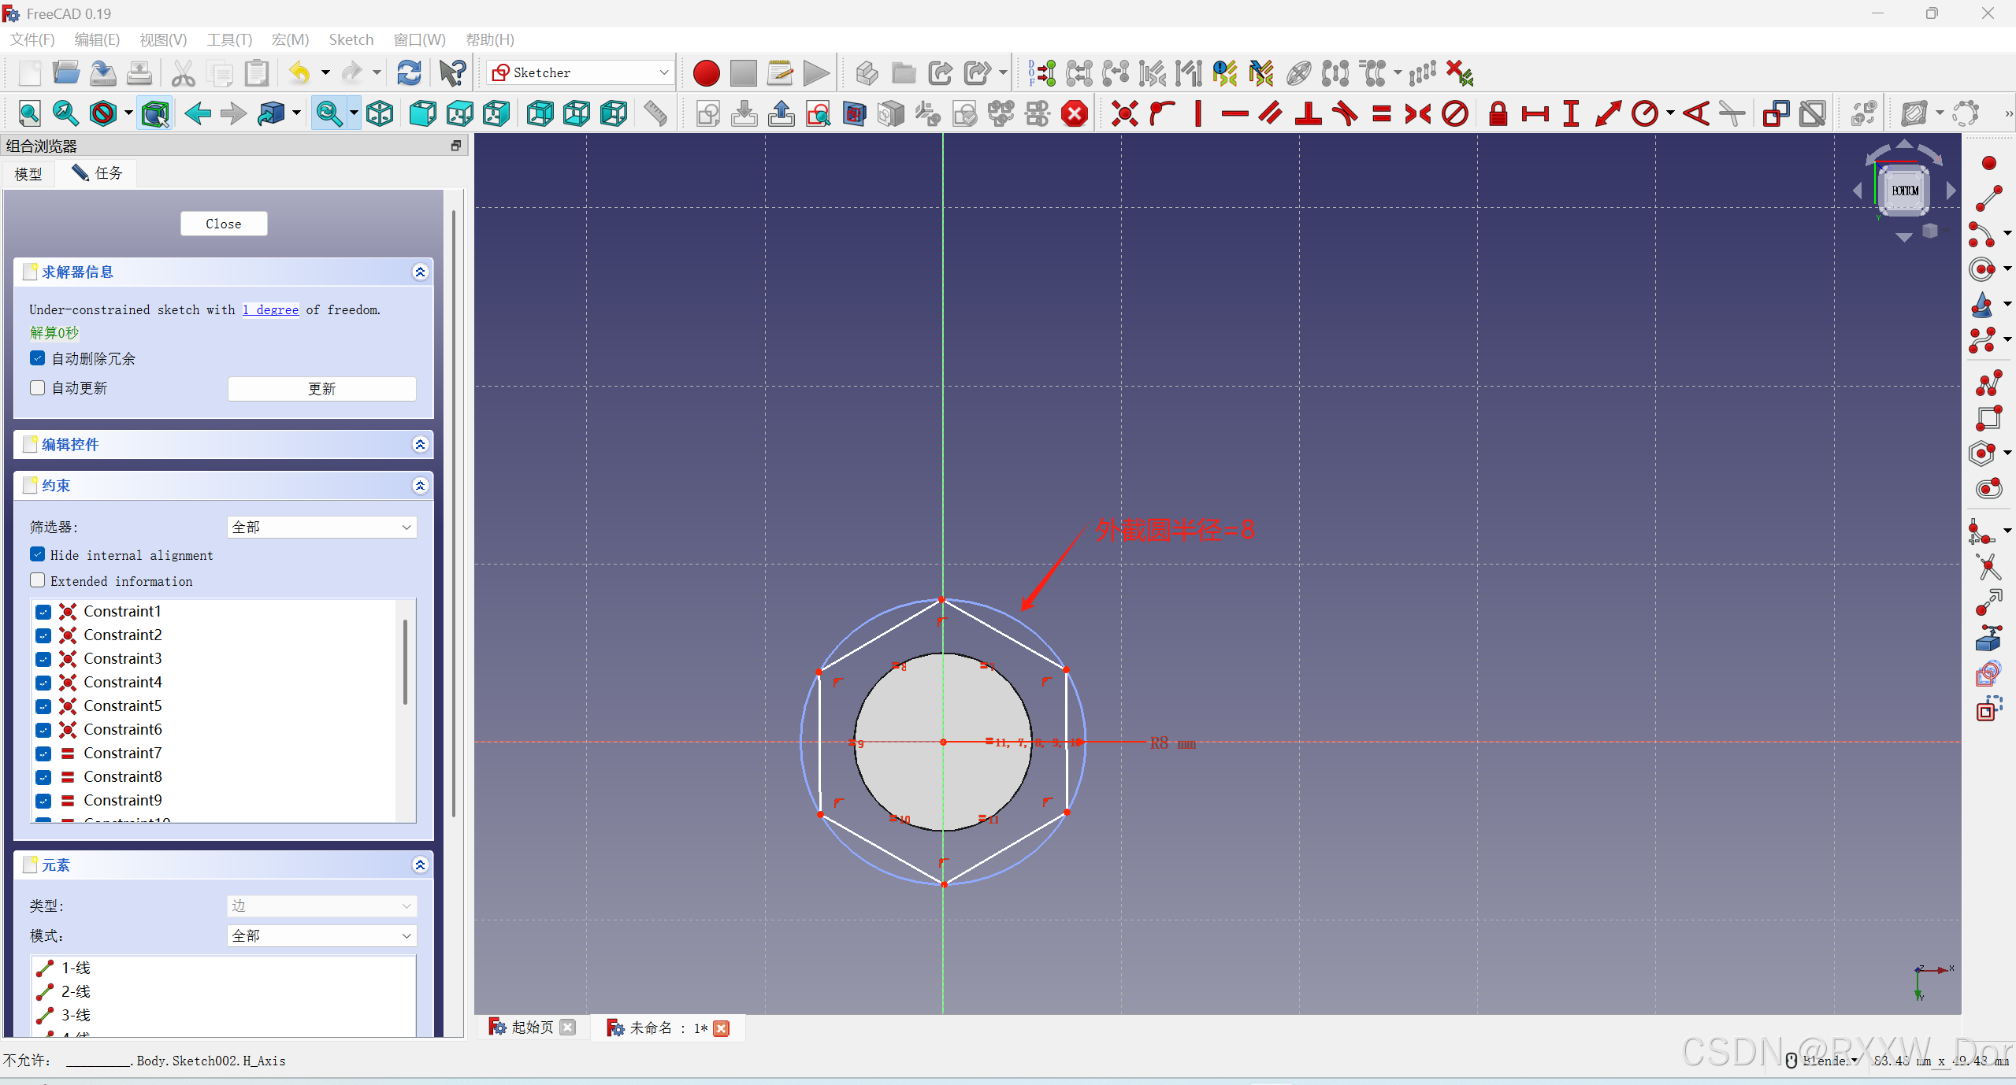
Task: Switch to the 起始页 tab
Action: [531, 1028]
